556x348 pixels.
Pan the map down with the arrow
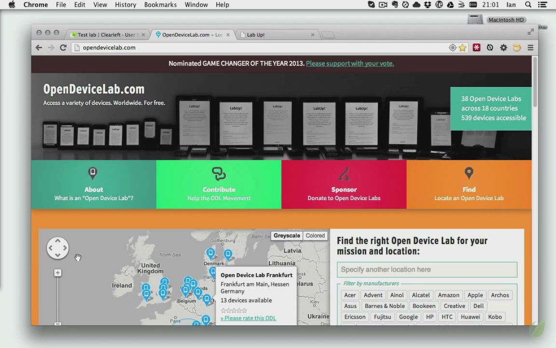point(57,255)
